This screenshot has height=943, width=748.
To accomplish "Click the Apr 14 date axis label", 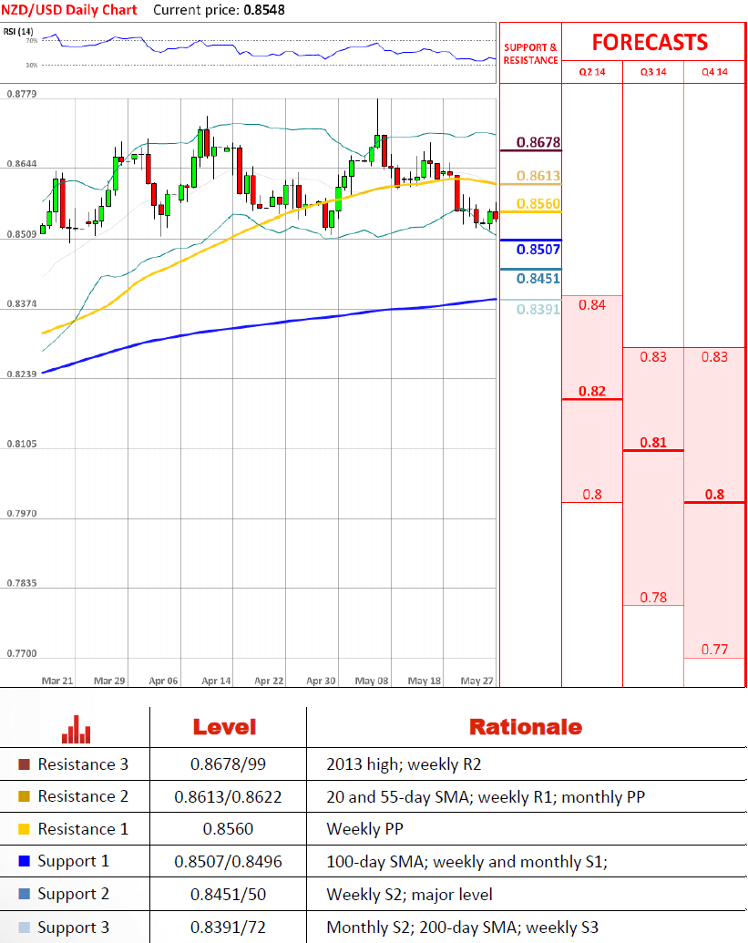I will (x=216, y=681).
